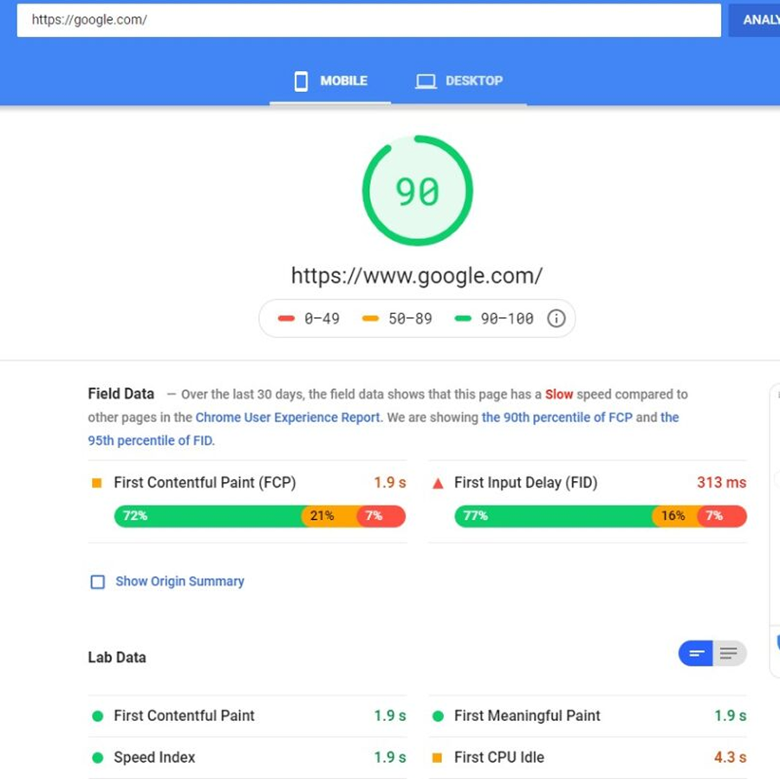Click green circle beside Speed Index
This screenshot has width=780, height=780.
coord(97,757)
